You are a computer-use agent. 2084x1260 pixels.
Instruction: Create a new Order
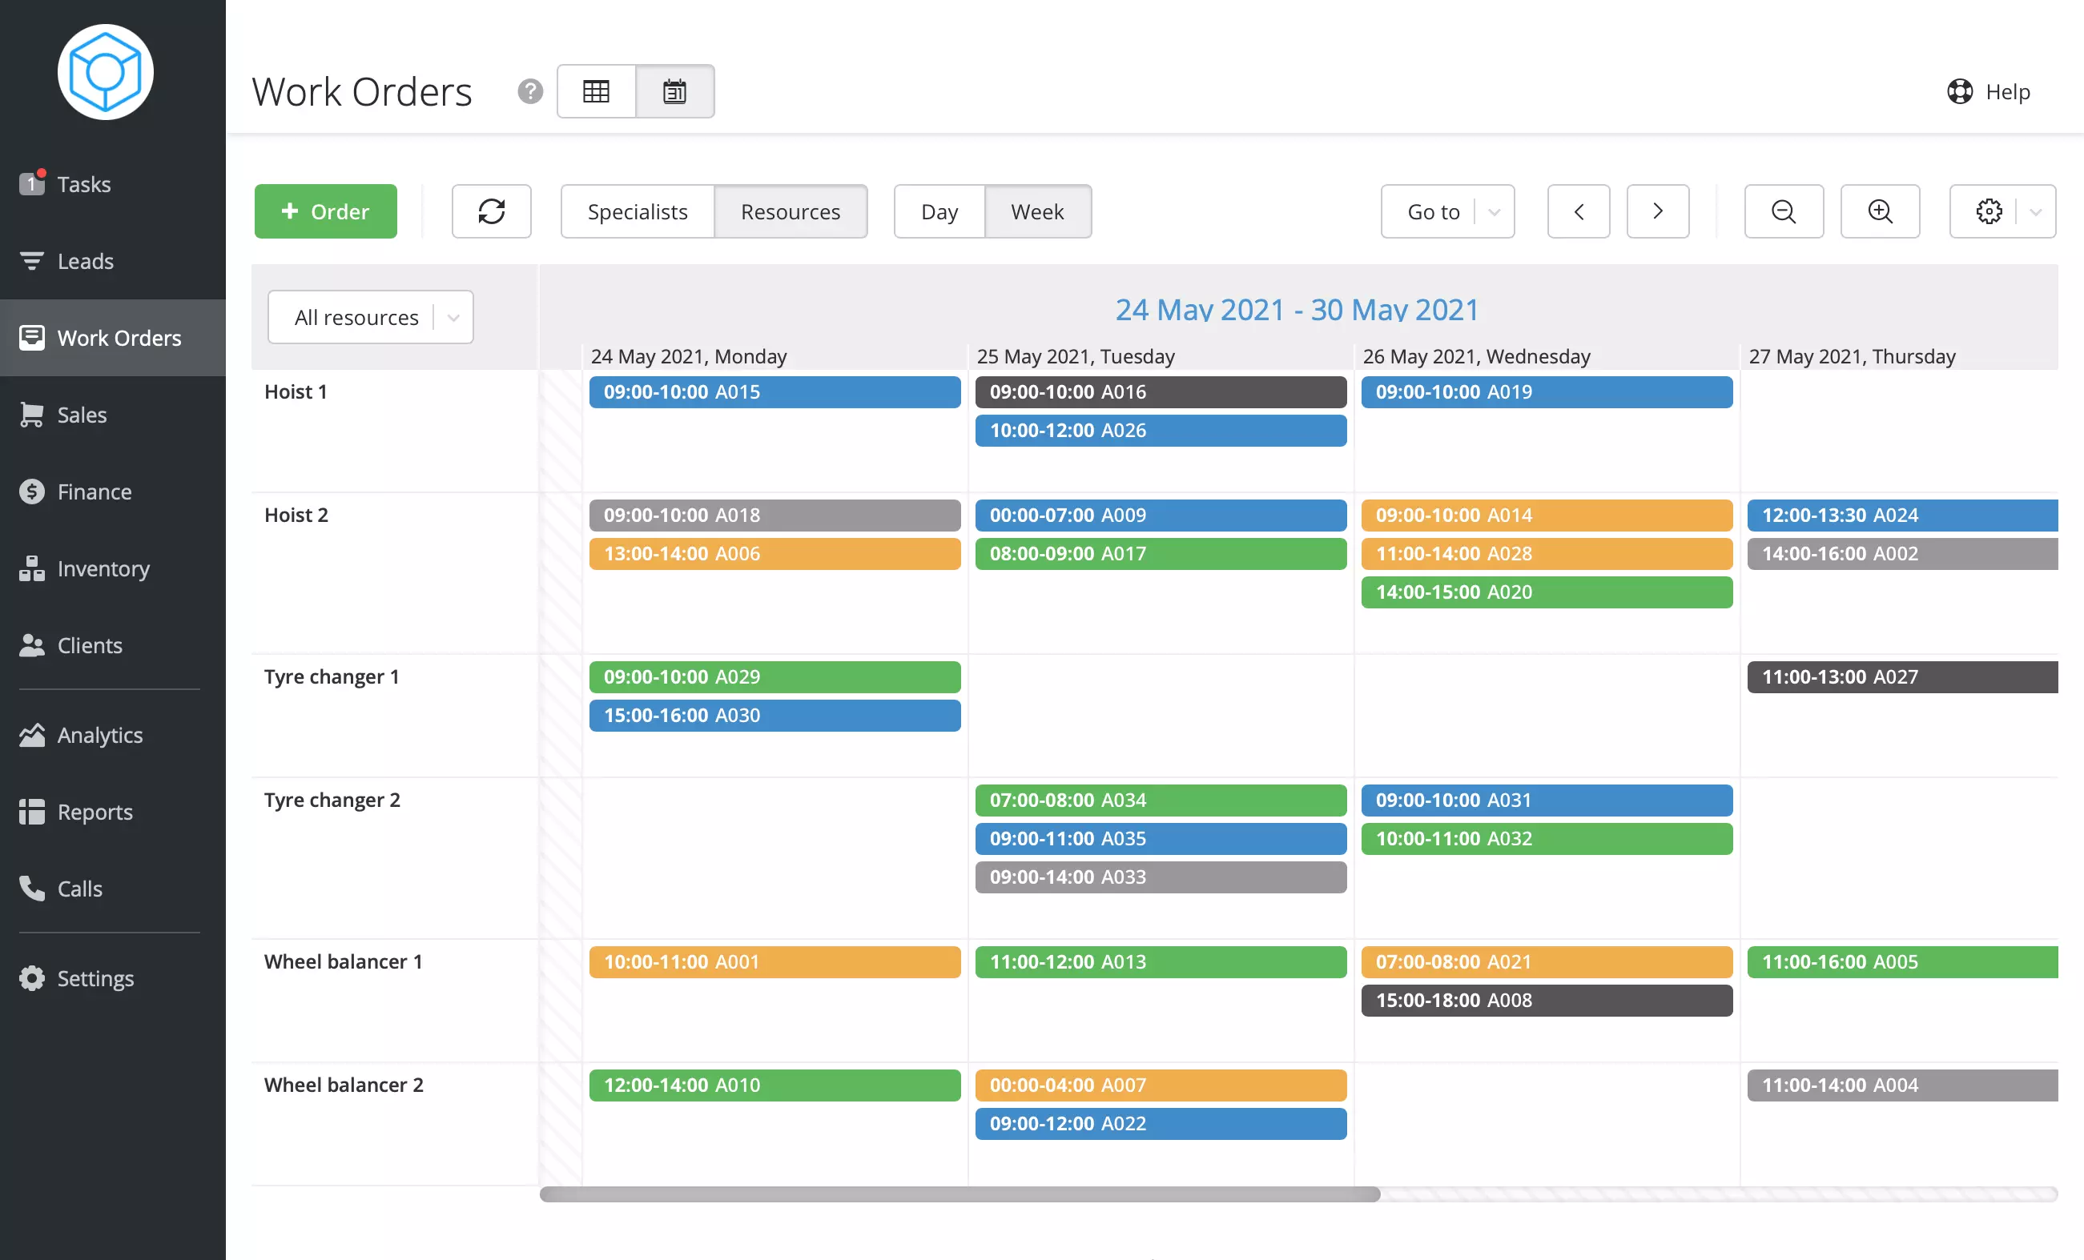coord(326,211)
